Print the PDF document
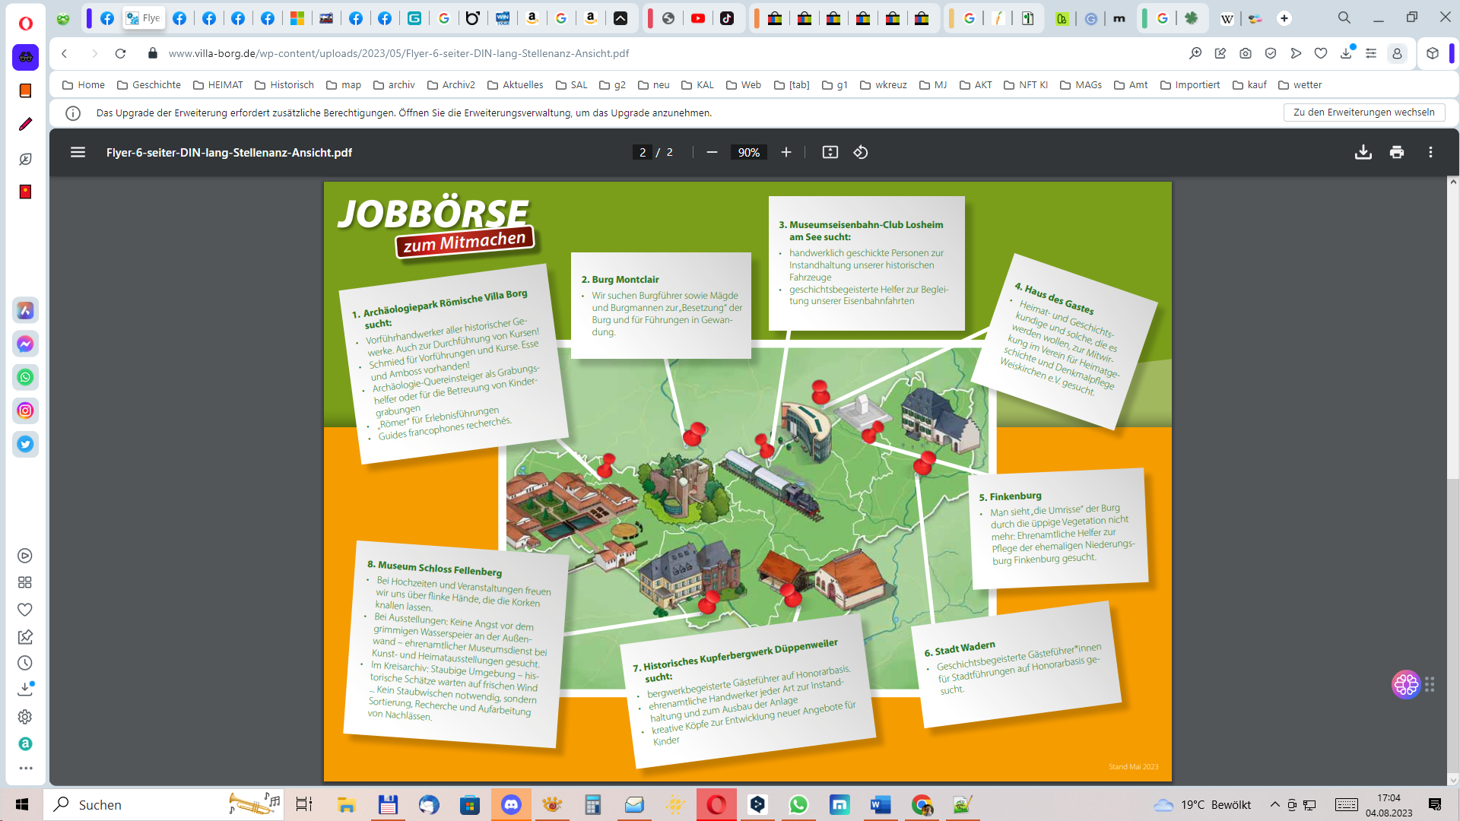Image resolution: width=1460 pixels, height=821 pixels. coord(1397,152)
